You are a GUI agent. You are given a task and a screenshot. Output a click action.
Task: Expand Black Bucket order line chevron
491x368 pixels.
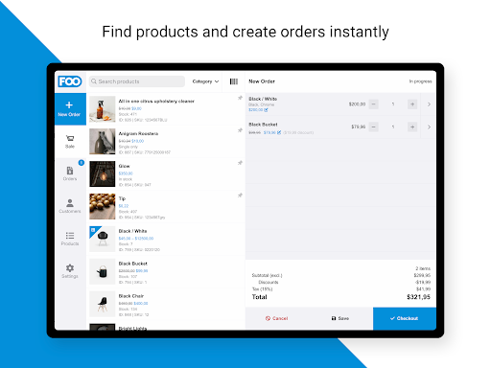pos(429,126)
